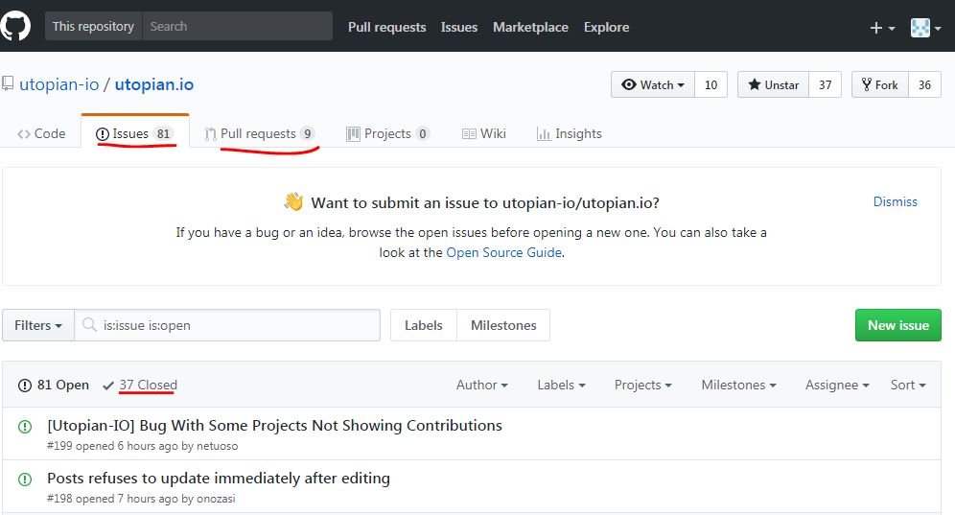Click author onozasi

coord(216,499)
